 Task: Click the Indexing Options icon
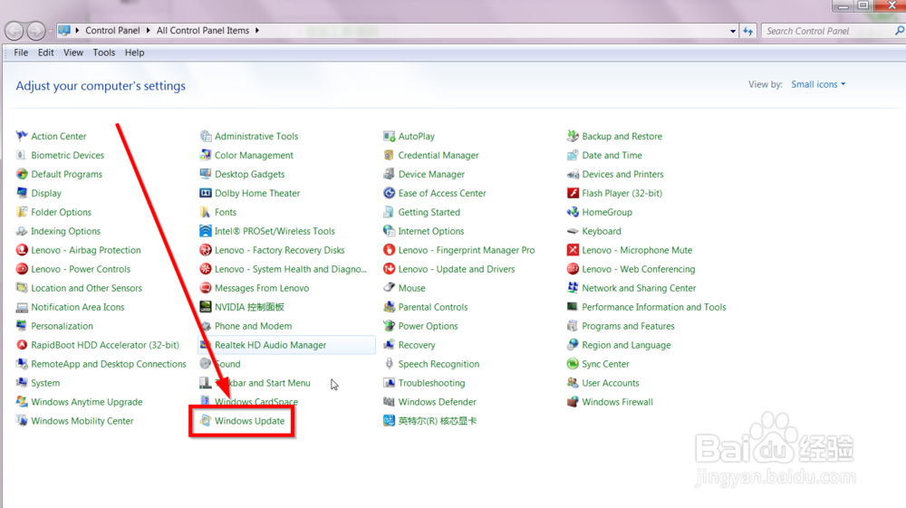coord(22,231)
